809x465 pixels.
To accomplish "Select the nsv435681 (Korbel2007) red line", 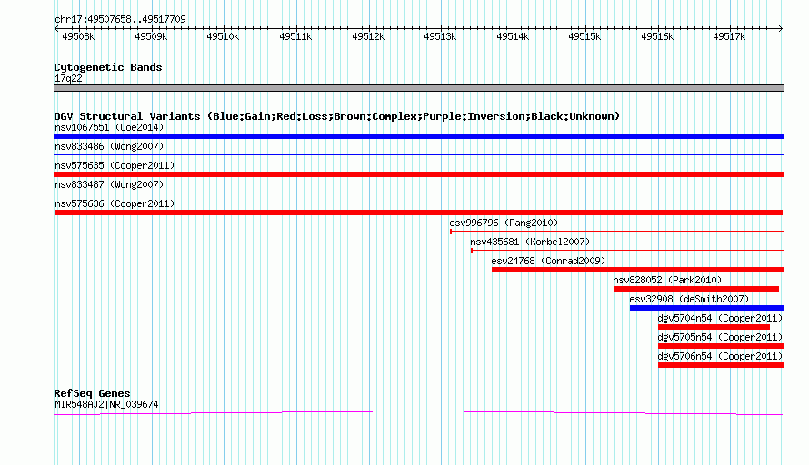I will 627,251.
